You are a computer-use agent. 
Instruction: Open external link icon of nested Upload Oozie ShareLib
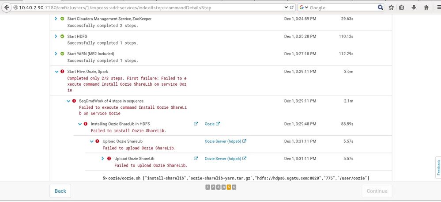pyautogui.click(x=196, y=159)
